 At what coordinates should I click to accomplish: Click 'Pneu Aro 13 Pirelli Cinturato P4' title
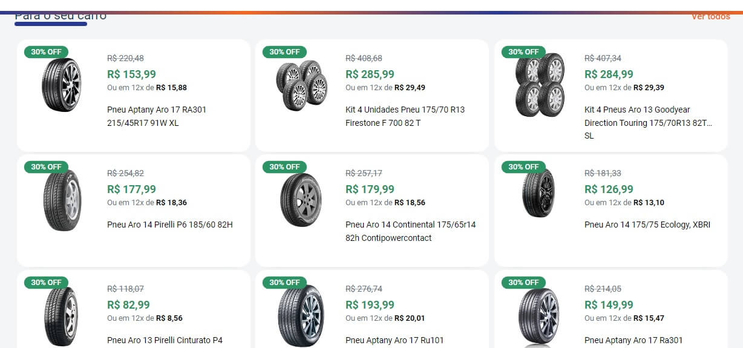(x=165, y=340)
